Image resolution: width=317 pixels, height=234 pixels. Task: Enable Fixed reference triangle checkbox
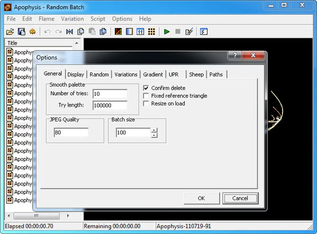click(x=146, y=96)
